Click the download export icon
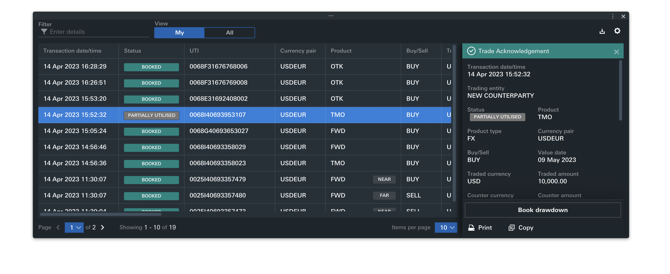 602,31
